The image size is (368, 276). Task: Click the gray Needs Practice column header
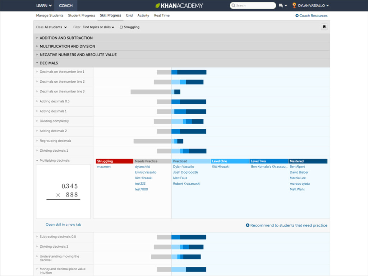[152, 161]
